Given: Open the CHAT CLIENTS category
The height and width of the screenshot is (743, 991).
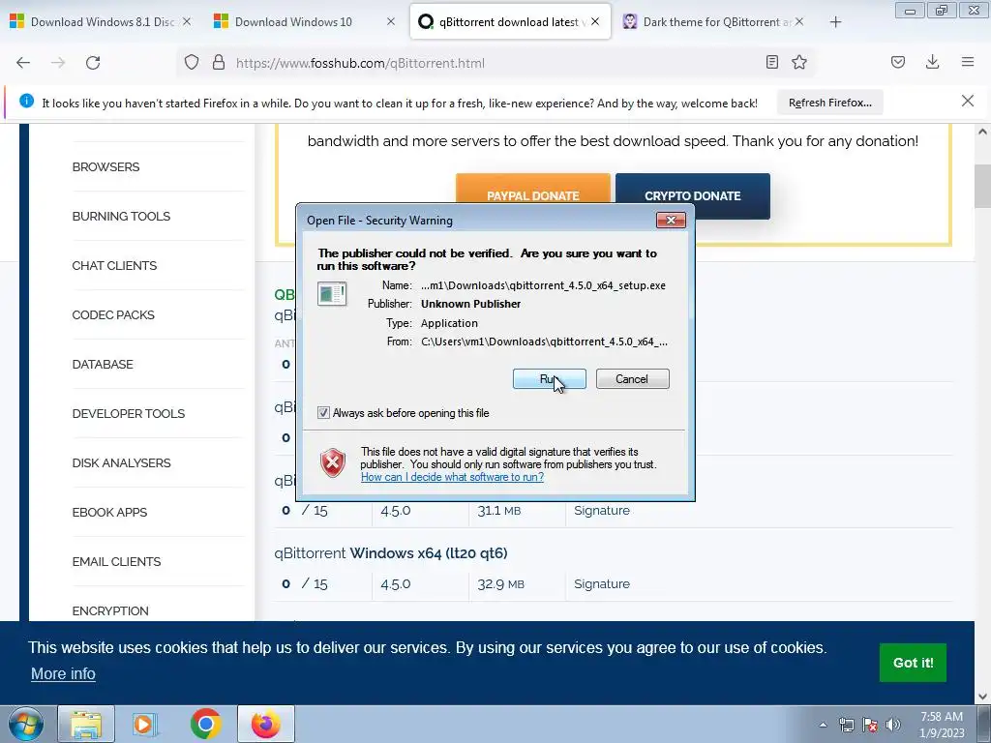Looking at the screenshot, I should pos(114,265).
